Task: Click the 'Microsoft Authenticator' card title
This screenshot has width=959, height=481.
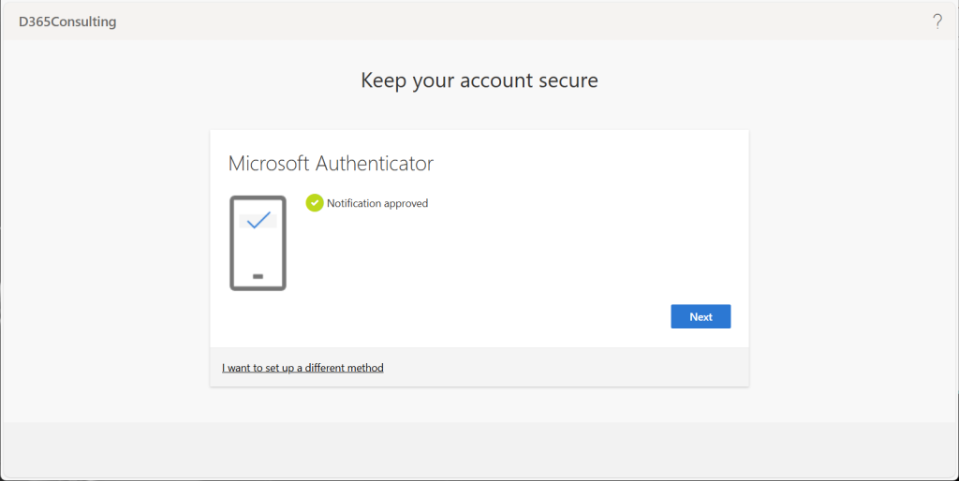Action: pos(331,163)
